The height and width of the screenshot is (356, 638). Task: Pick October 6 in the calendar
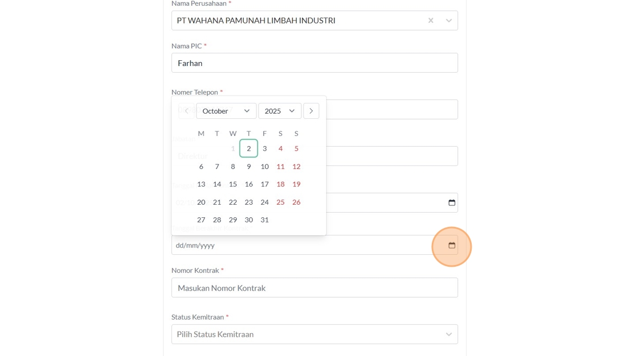(x=201, y=167)
